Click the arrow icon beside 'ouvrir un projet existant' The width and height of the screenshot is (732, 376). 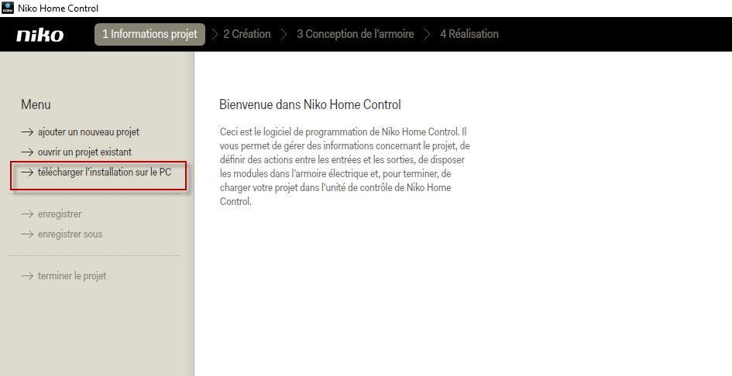[27, 152]
